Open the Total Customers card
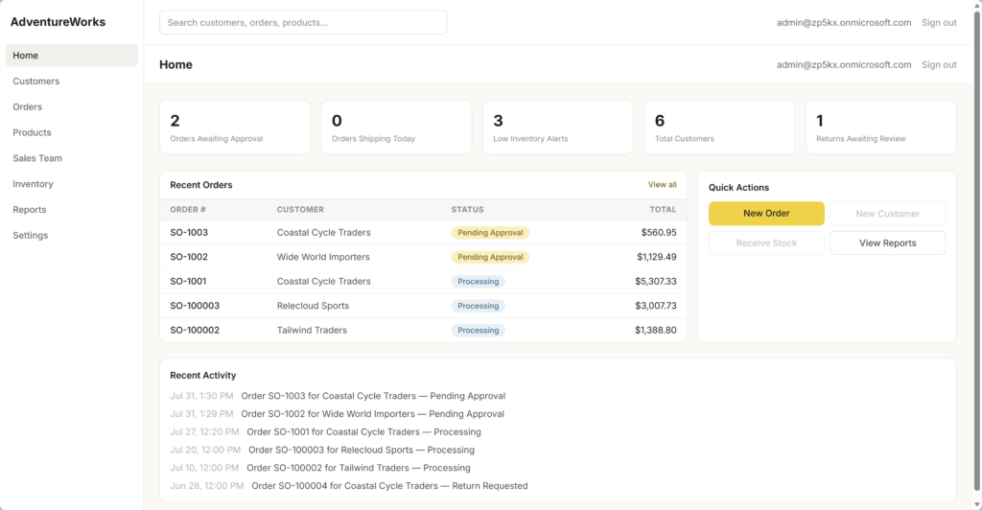The image size is (982, 510). click(719, 127)
